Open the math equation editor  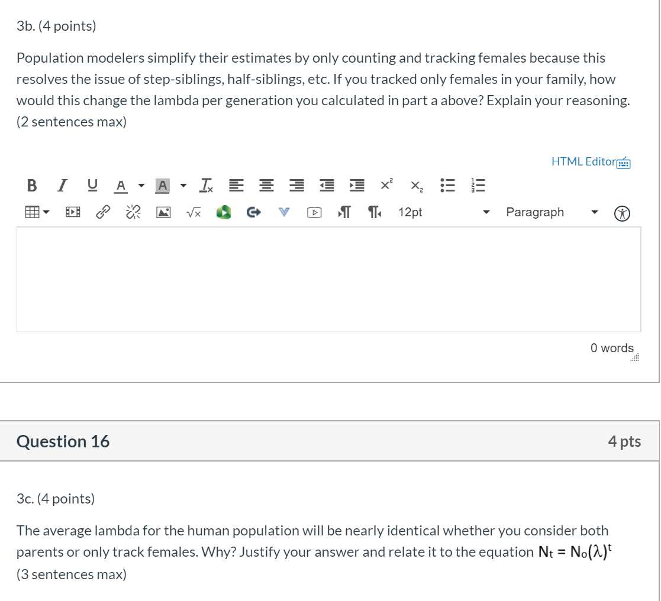[x=194, y=212]
